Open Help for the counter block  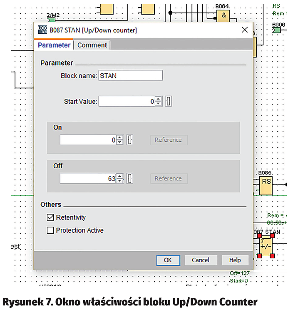coord(235,260)
